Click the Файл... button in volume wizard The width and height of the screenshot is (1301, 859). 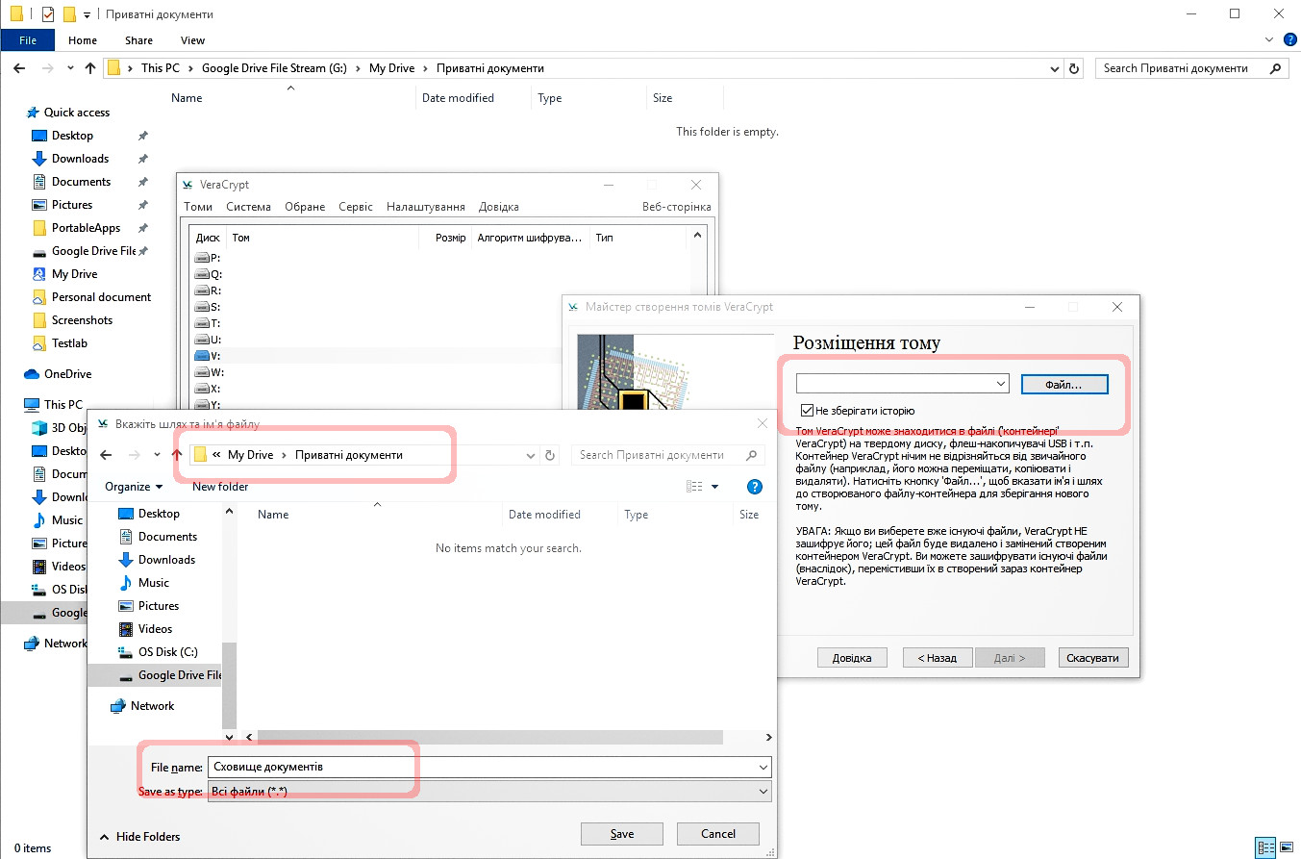click(1064, 384)
